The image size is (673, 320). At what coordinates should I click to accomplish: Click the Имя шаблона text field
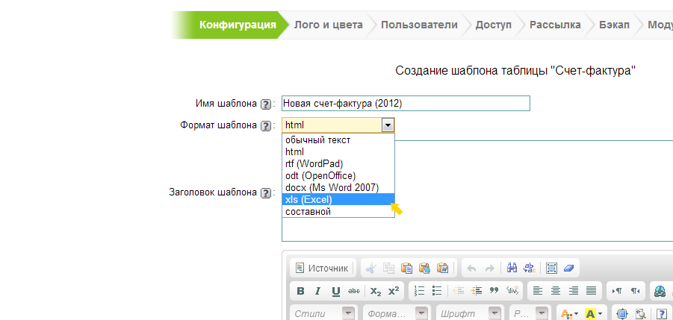pyautogui.click(x=406, y=104)
